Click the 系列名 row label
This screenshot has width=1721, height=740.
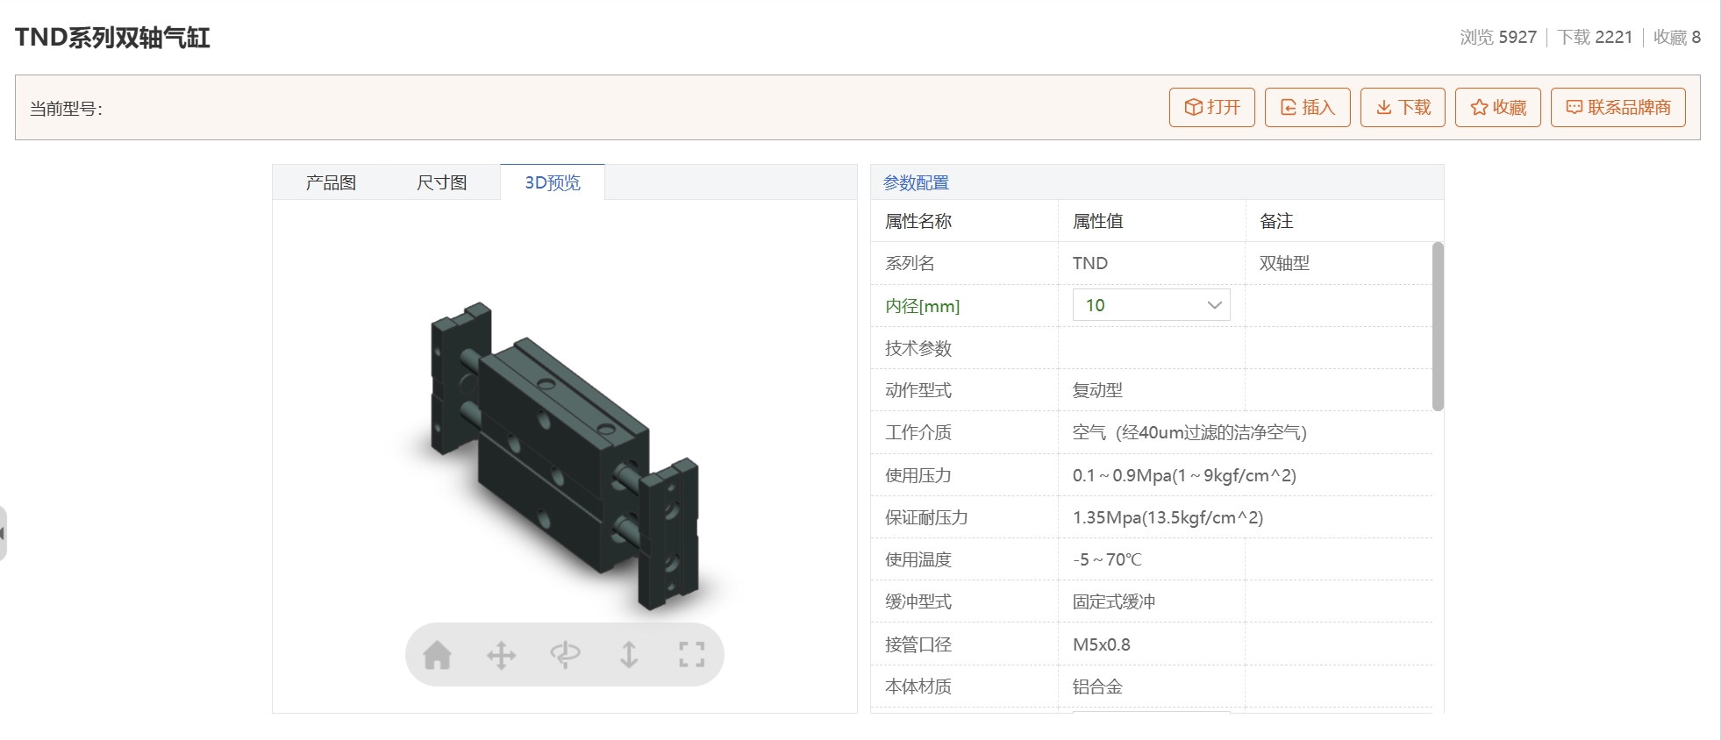(x=910, y=263)
